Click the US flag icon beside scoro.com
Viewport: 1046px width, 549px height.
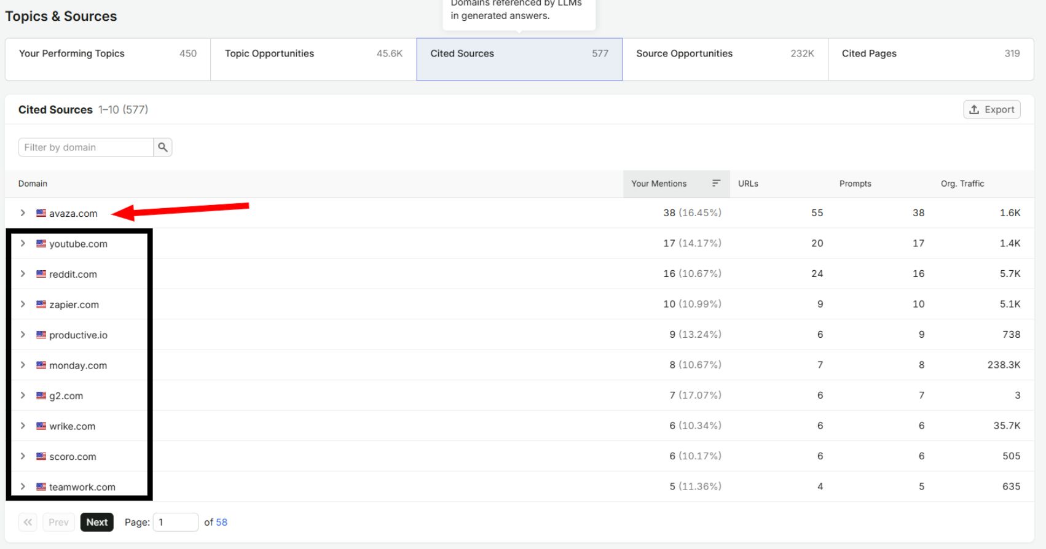41,456
